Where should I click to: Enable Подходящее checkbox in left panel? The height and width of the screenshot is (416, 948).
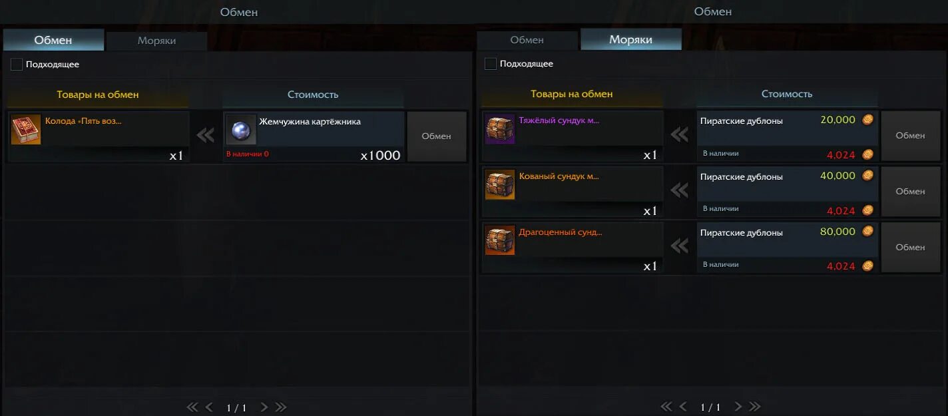(17, 65)
